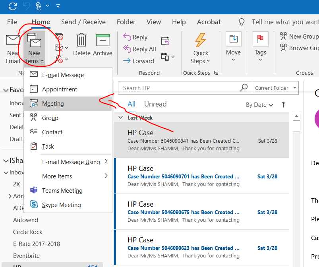Image resolution: width=319 pixels, height=267 pixels.
Task: Open the Help tab
Action: tap(179, 22)
